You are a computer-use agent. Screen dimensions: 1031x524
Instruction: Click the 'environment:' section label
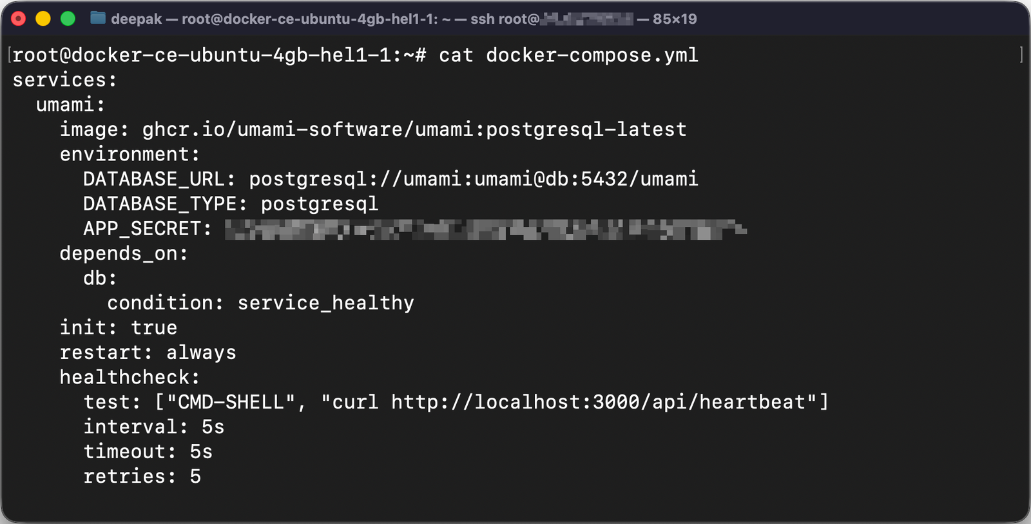130,154
